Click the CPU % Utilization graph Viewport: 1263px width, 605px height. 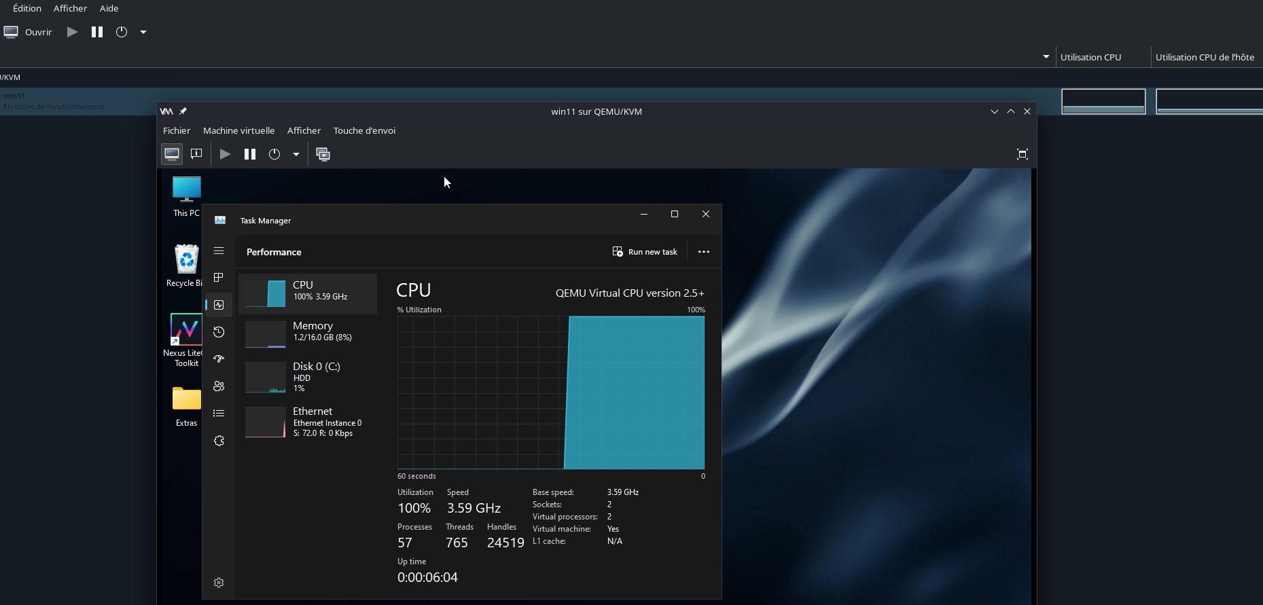point(551,392)
